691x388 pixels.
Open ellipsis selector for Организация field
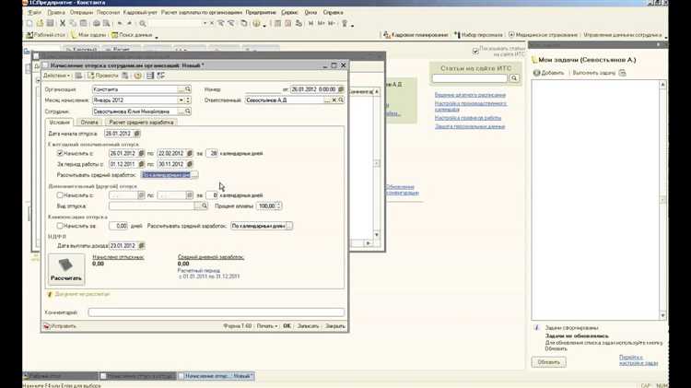181,89
